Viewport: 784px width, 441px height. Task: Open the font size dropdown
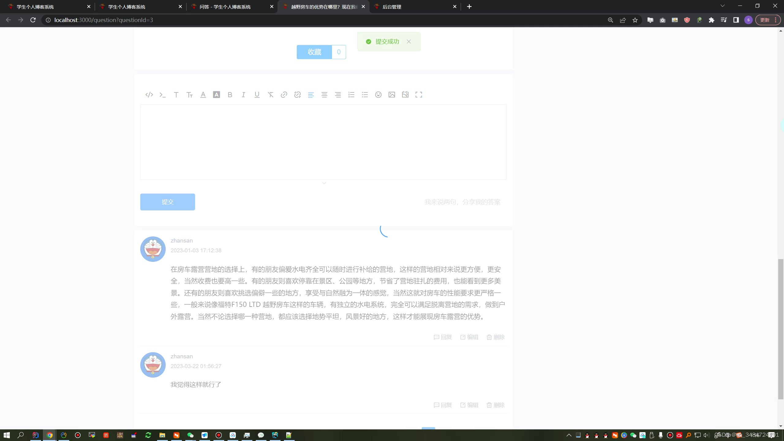tap(189, 95)
